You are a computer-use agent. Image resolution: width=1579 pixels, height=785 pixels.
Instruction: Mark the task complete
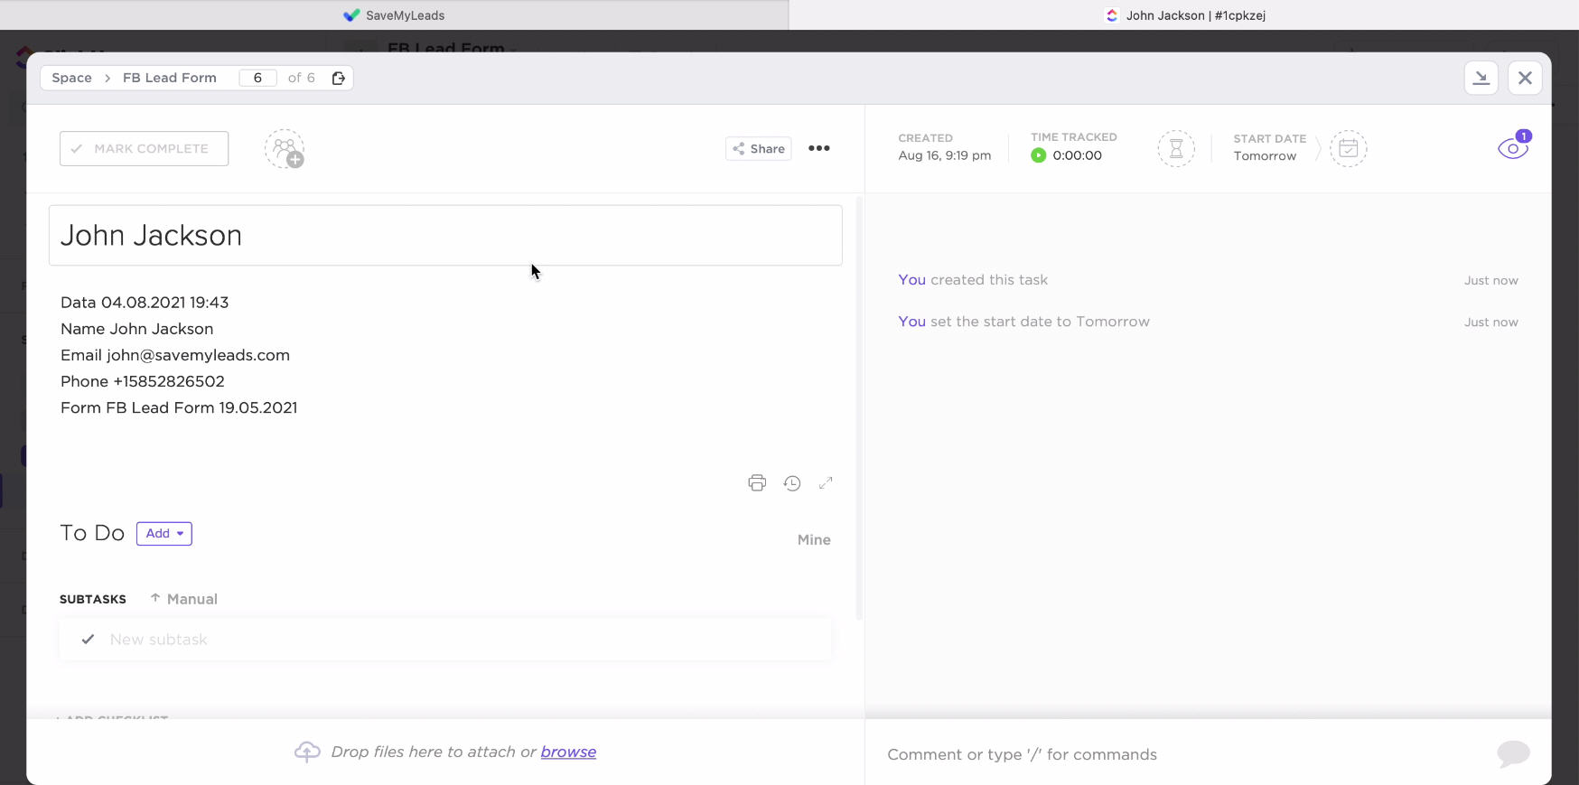144,149
